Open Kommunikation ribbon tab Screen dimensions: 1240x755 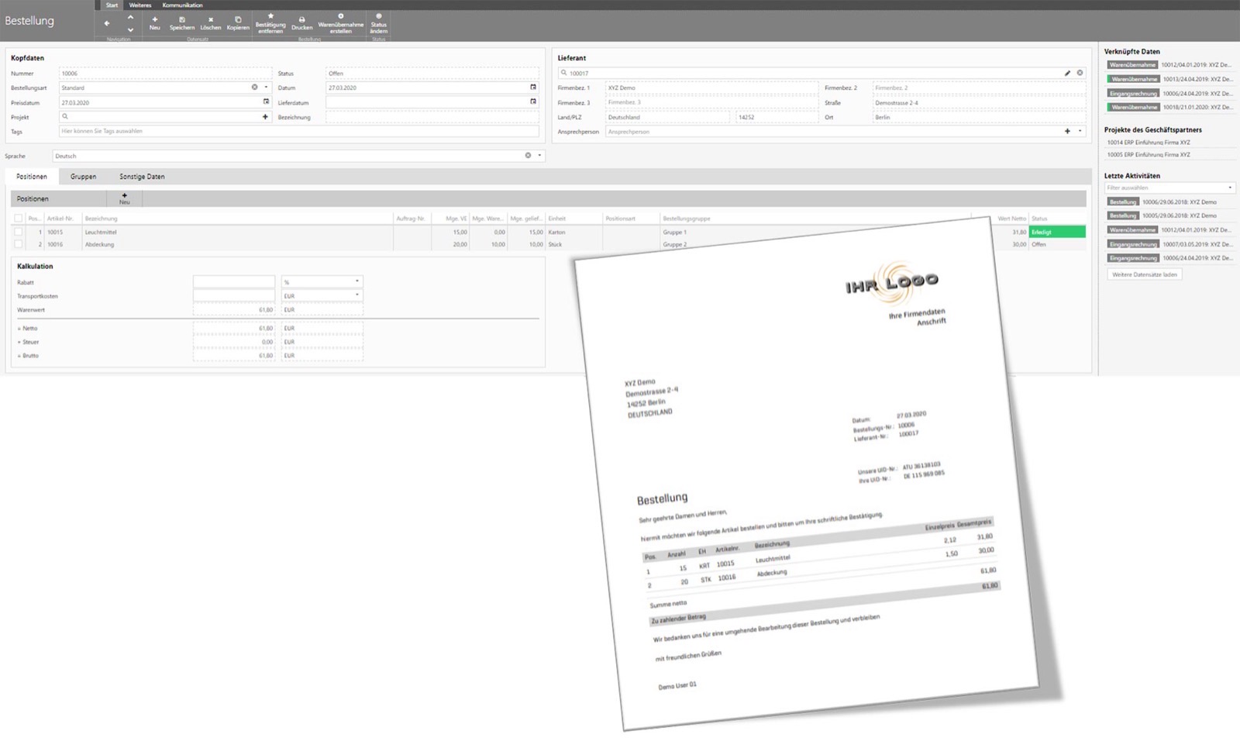(182, 5)
